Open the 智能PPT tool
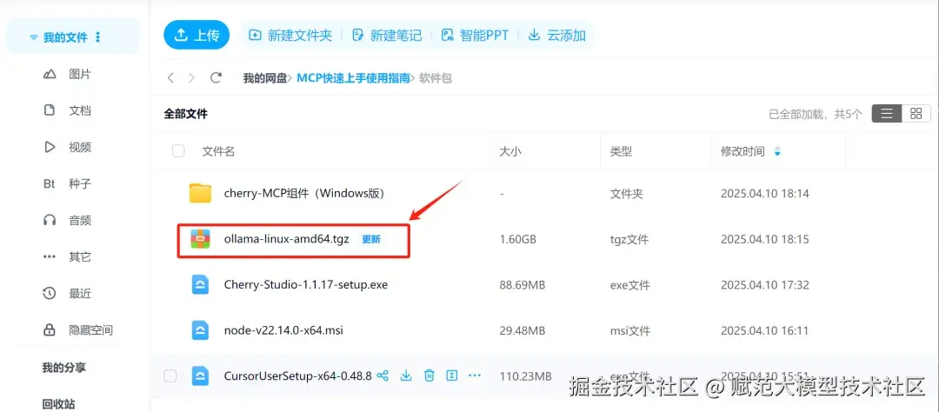 click(475, 36)
